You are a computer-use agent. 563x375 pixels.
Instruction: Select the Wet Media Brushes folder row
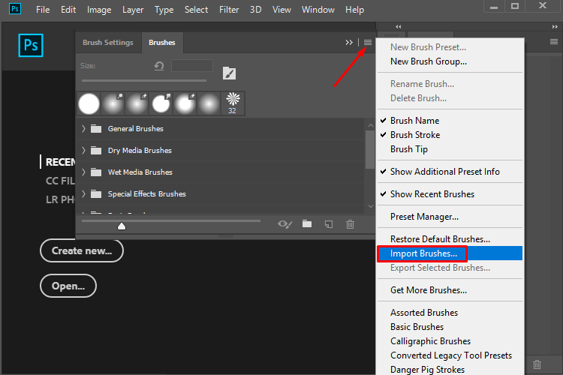coord(221,172)
